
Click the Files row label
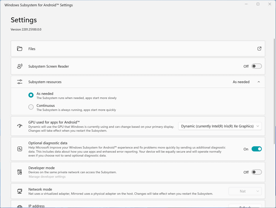pos(32,49)
